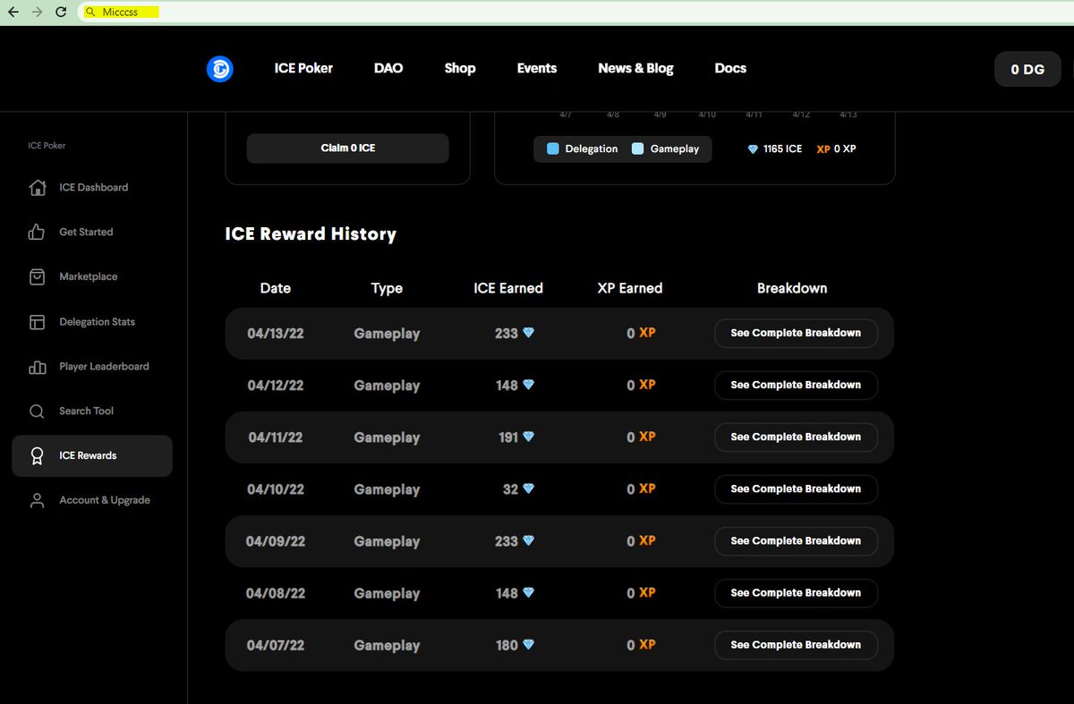Click the Date column header
The width and height of the screenshot is (1074, 704).
276,288
